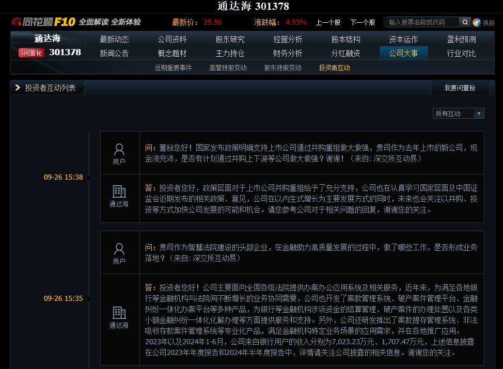Open the 所有互动 filter dropdown

[x=458, y=114]
